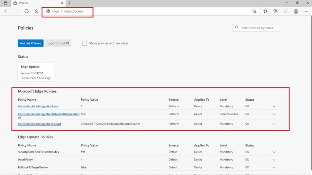312x175 pixels.
Task: Expand the AutoUpdateCheckPeriodMinutes row chevron
Action: tap(274, 152)
